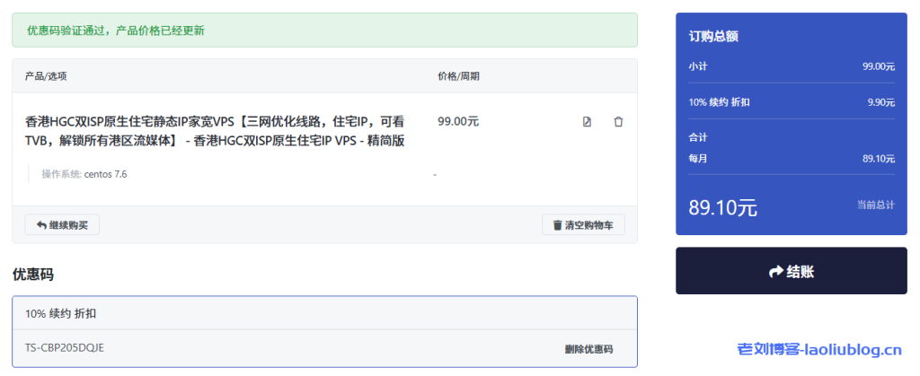Click the green promo code success banner

tap(324, 31)
